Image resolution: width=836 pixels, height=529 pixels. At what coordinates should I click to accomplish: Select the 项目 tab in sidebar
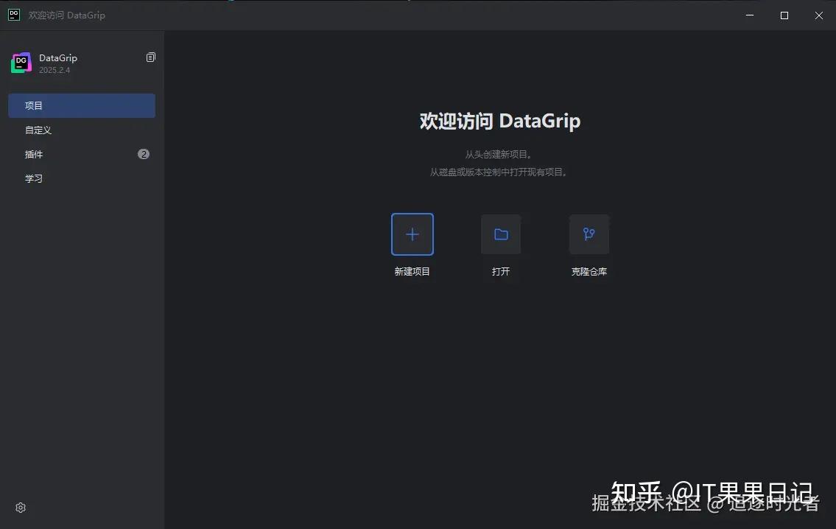82,105
